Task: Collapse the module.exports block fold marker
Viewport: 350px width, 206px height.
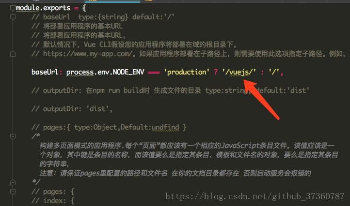Action: click(13, 8)
